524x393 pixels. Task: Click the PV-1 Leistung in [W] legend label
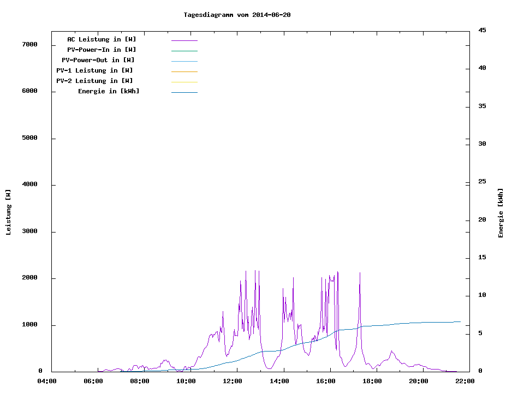94,70
